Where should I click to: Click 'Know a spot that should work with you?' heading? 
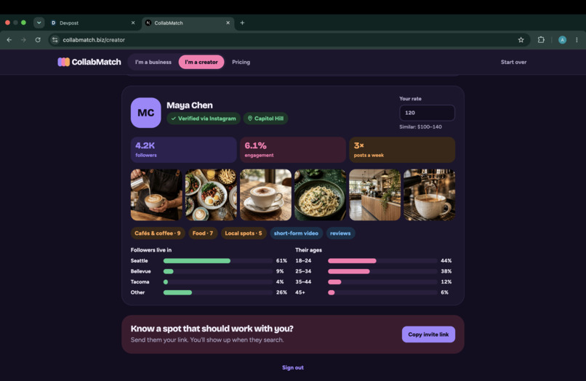(212, 329)
